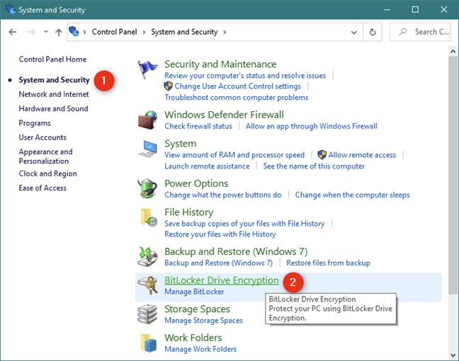Open User Accounts category

pyautogui.click(x=42, y=137)
